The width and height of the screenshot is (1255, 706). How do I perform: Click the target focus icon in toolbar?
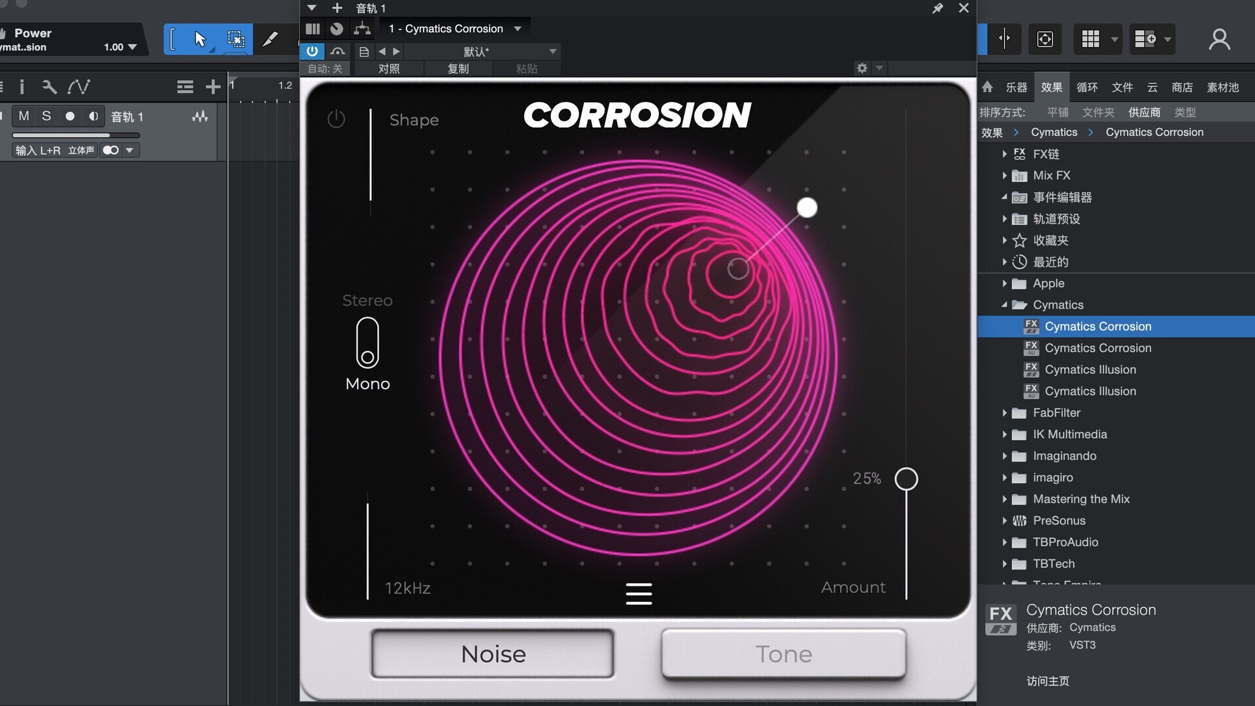[1045, 39]
